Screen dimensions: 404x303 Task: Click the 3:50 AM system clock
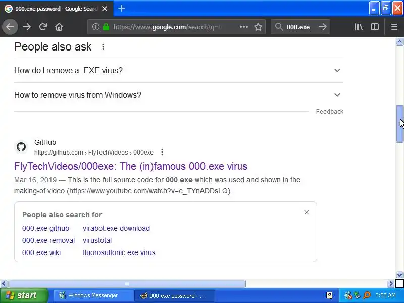385,295
